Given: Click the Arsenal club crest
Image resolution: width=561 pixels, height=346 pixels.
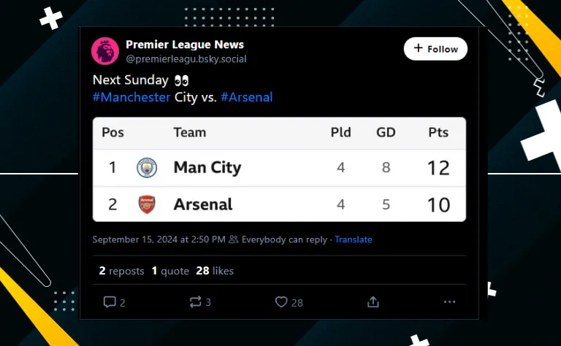Looking at the screenshot, I should tap(147, 204).
